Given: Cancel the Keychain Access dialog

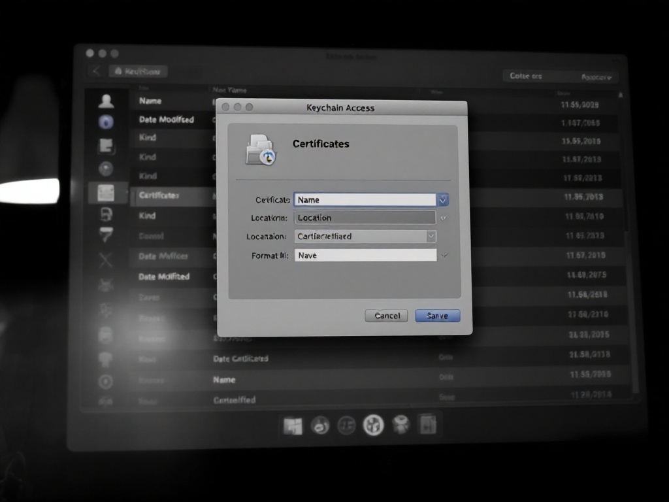Looking at the screenshot, I should tap(386, 316).
